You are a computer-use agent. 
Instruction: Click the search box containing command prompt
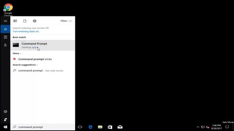43,127
